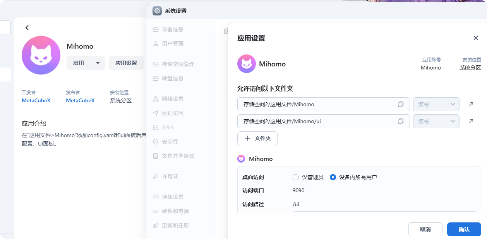Viewport: 487px width, 239px height.
Task: Click the MetaCubeX developer link
Action: [x=36, y=100]
